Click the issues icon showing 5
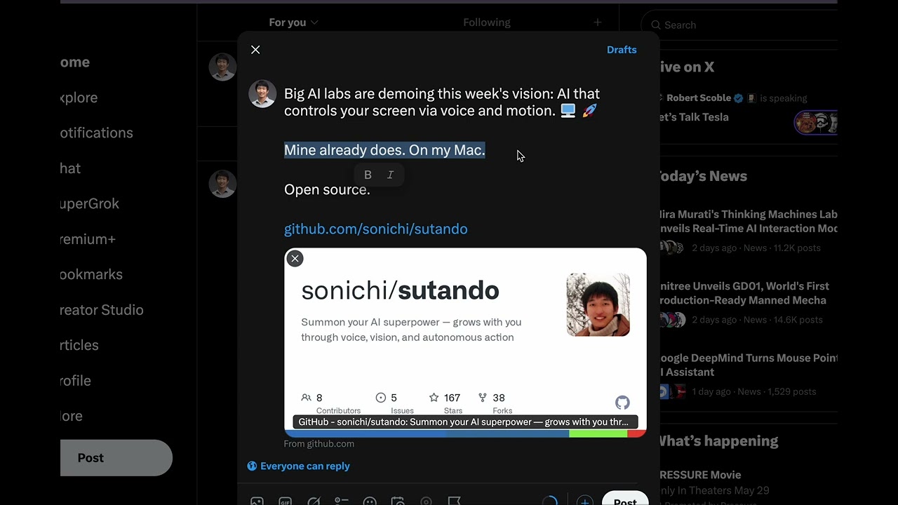 click(381, 398)
